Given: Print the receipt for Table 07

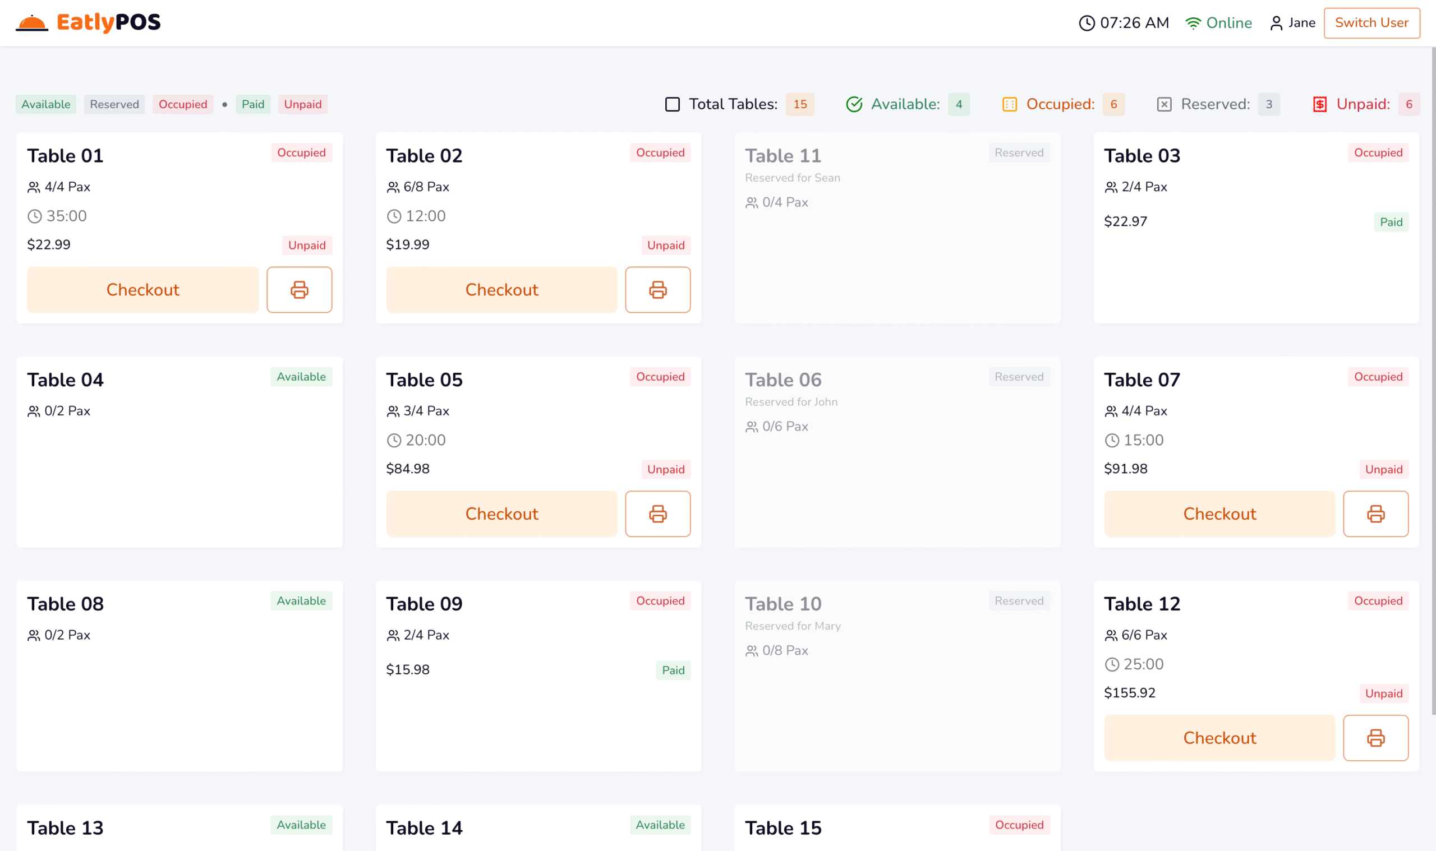Looking at the screenshot, I should click(x=1375, y=514).
